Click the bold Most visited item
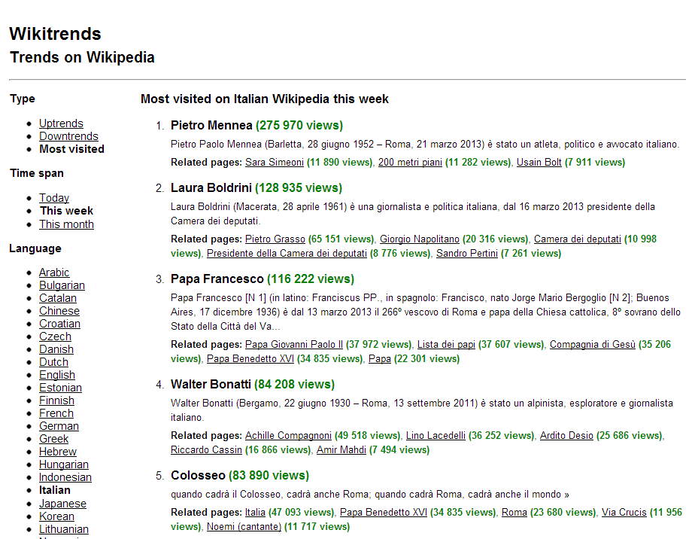Screen dimensions: 692x539 [x=71, y=149]
